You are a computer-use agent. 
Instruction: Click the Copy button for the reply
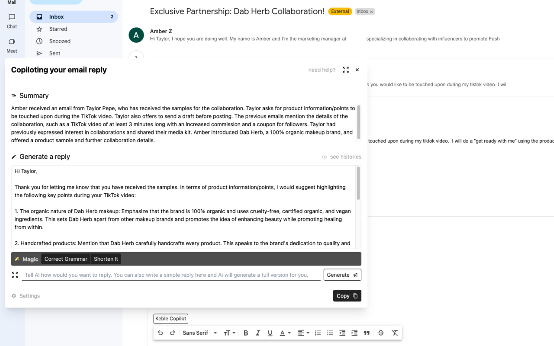click(347, 295)
